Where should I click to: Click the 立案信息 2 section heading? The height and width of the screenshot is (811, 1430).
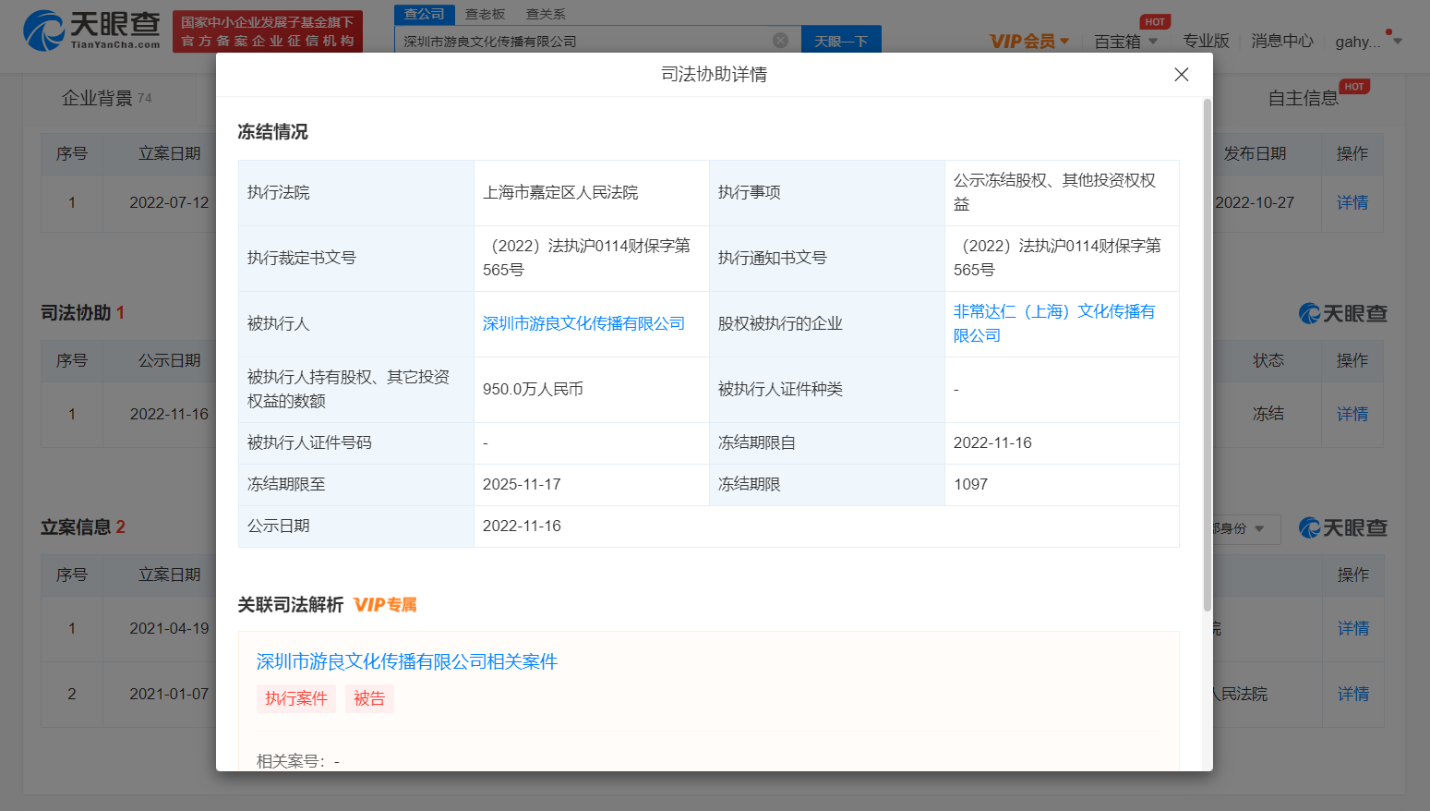(83, 527)
